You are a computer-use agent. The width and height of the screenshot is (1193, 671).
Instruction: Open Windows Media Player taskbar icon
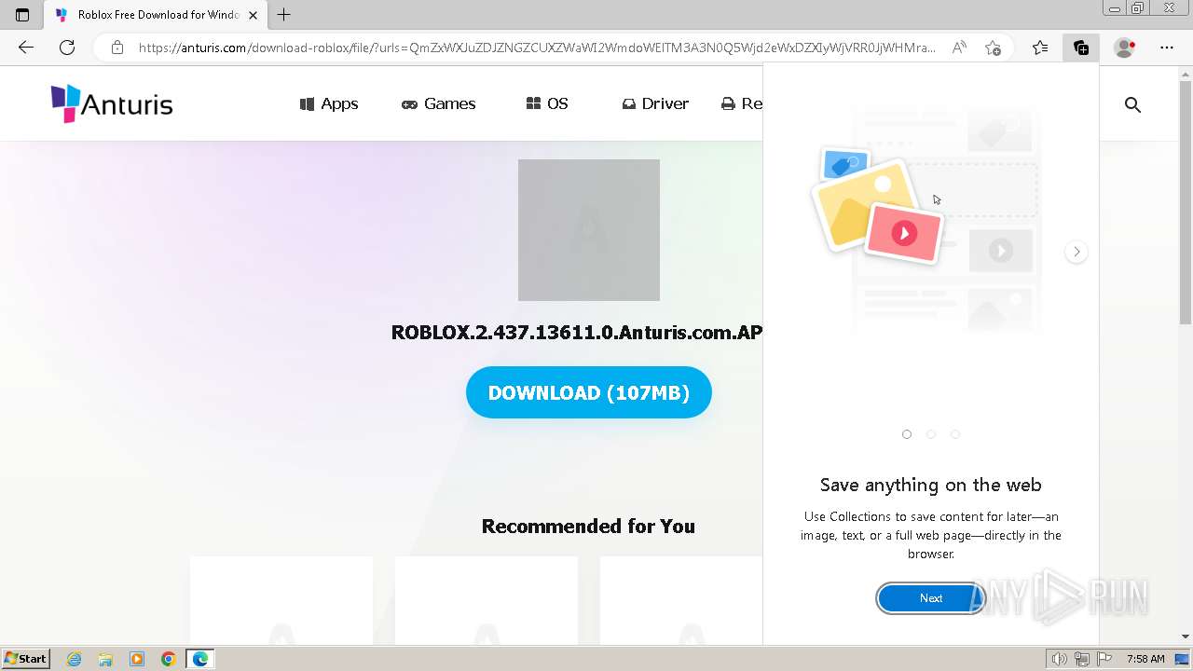point(137,659)
